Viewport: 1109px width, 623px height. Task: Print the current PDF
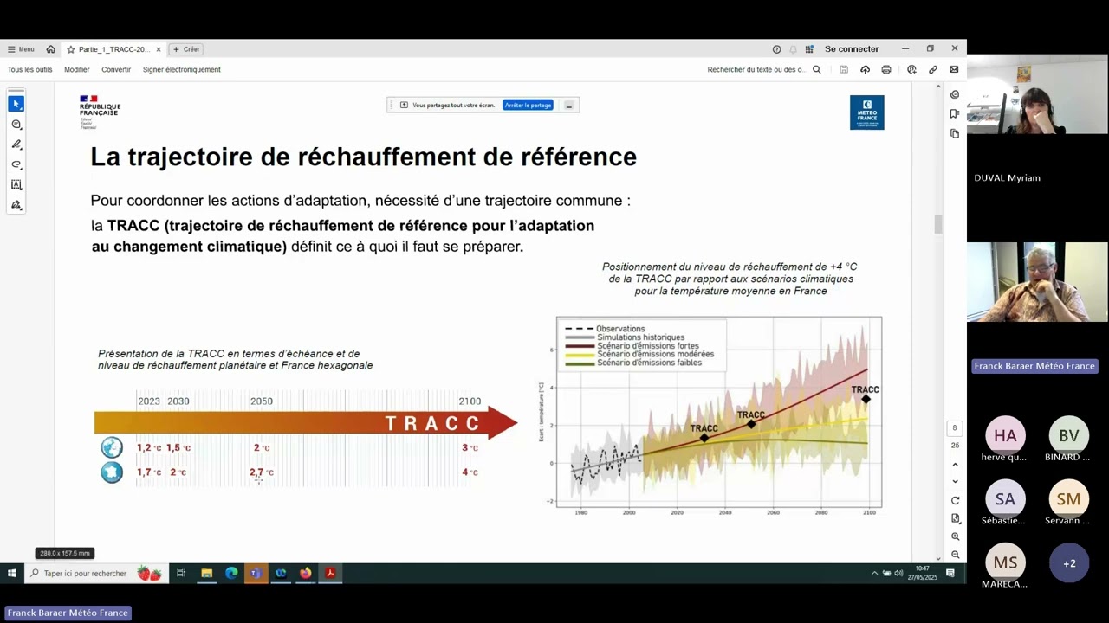(x=886, y=69)
